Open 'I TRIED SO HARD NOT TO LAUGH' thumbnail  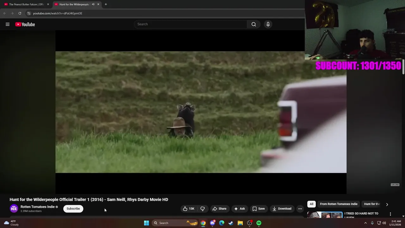click(325, 215)
